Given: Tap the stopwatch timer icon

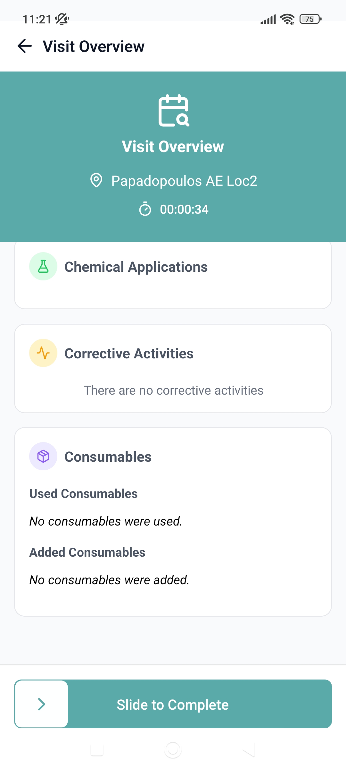Looking at the screenshot, I should coord(145,209).
